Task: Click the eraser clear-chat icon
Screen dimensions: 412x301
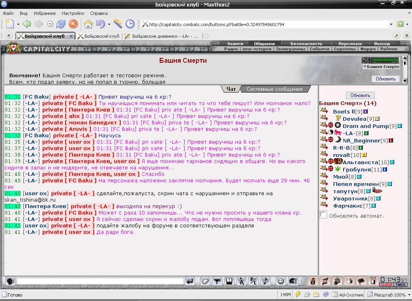Action: click(x=205, y=281)
